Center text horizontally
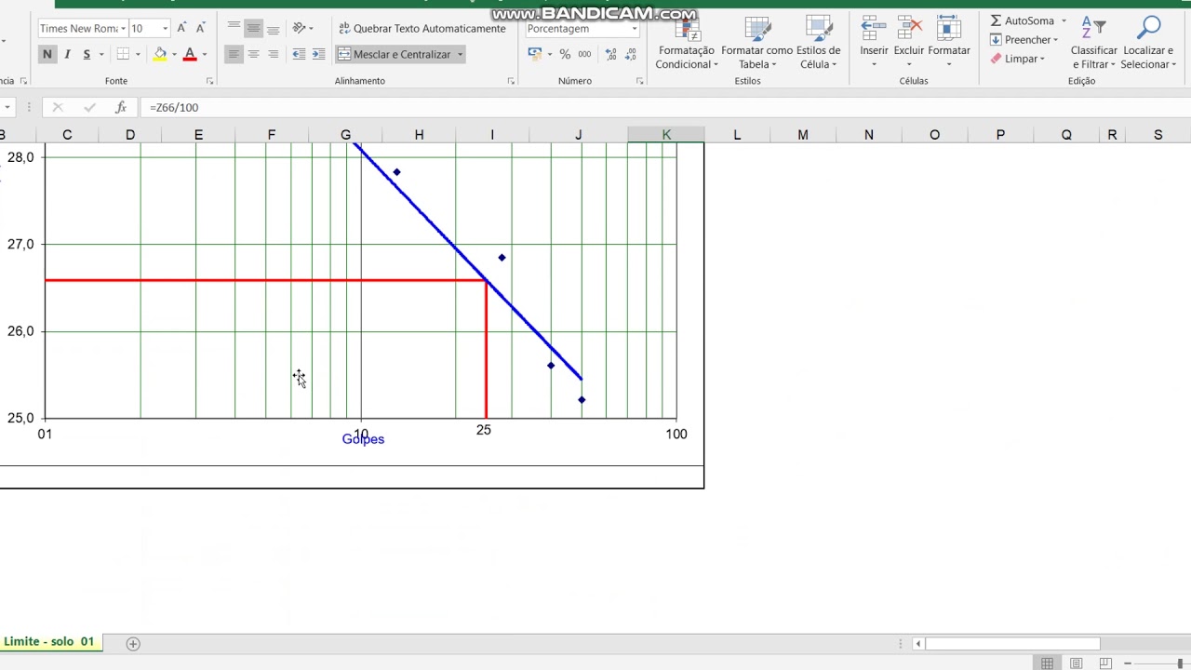The height and width of the screenshot is (670, 1191). point(253,55)
